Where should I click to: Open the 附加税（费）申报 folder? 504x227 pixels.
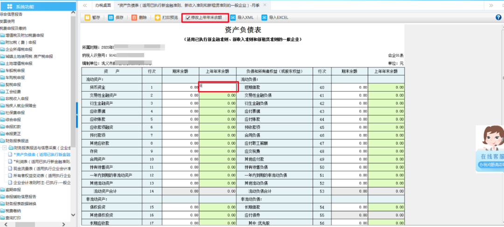click(x=18, y=42)
